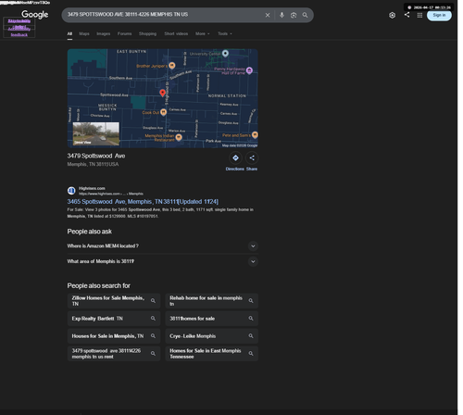Open Street View thumbnail on map

96,133
